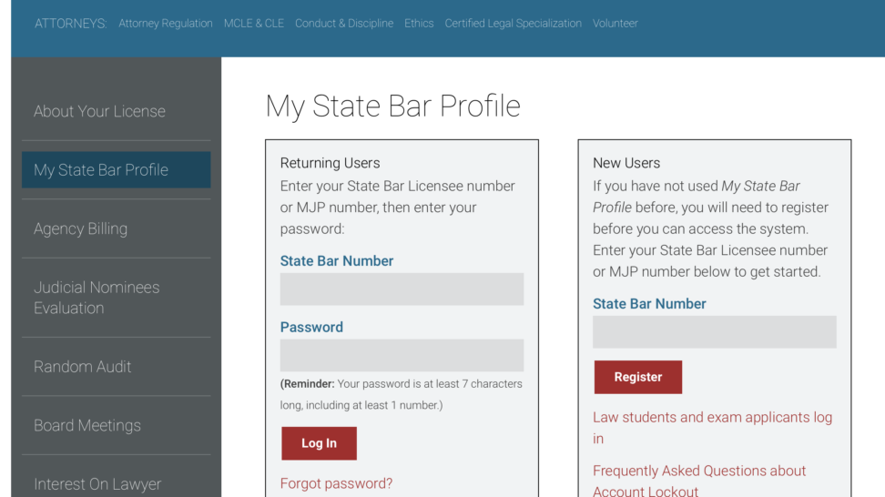Click the Log In button
Viewport: 885px width, 497px height.
(x=319, y=443)
